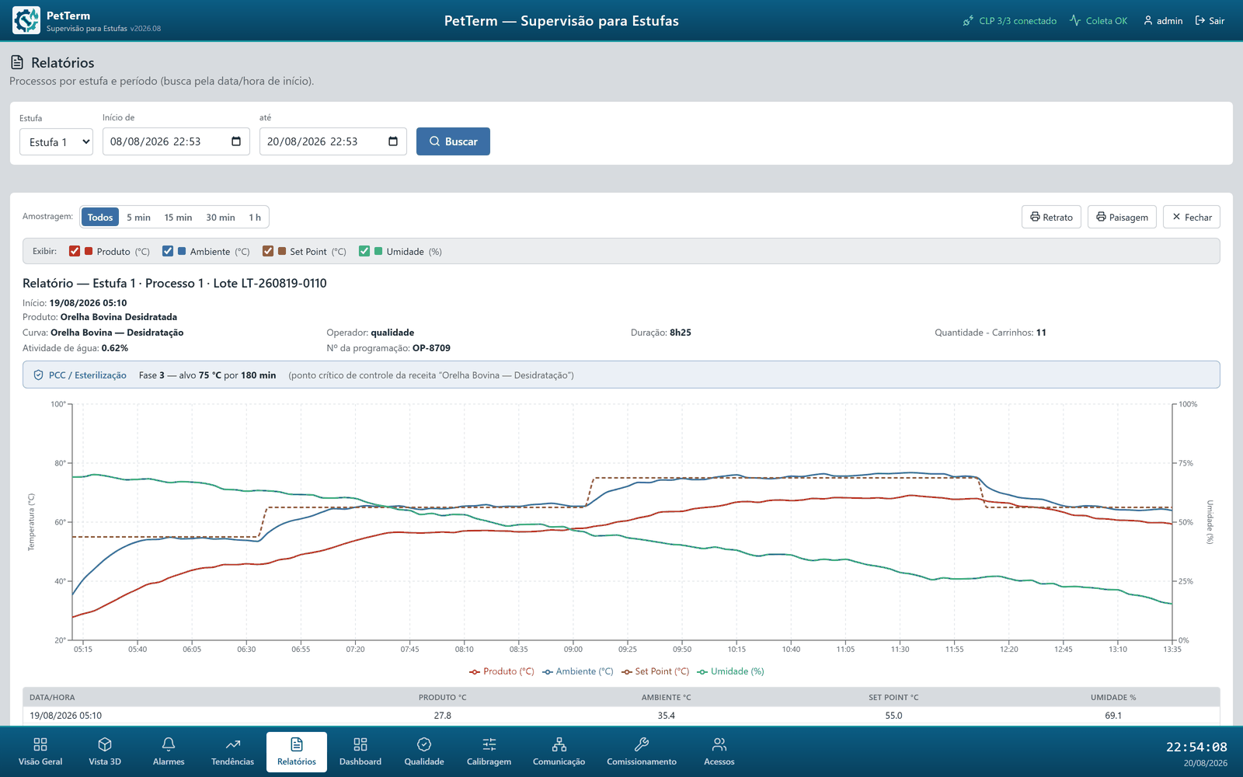Open the Vista 3D cube icon
The height and width of the screenshot is (777, 1243).
(x=105, y=744)
